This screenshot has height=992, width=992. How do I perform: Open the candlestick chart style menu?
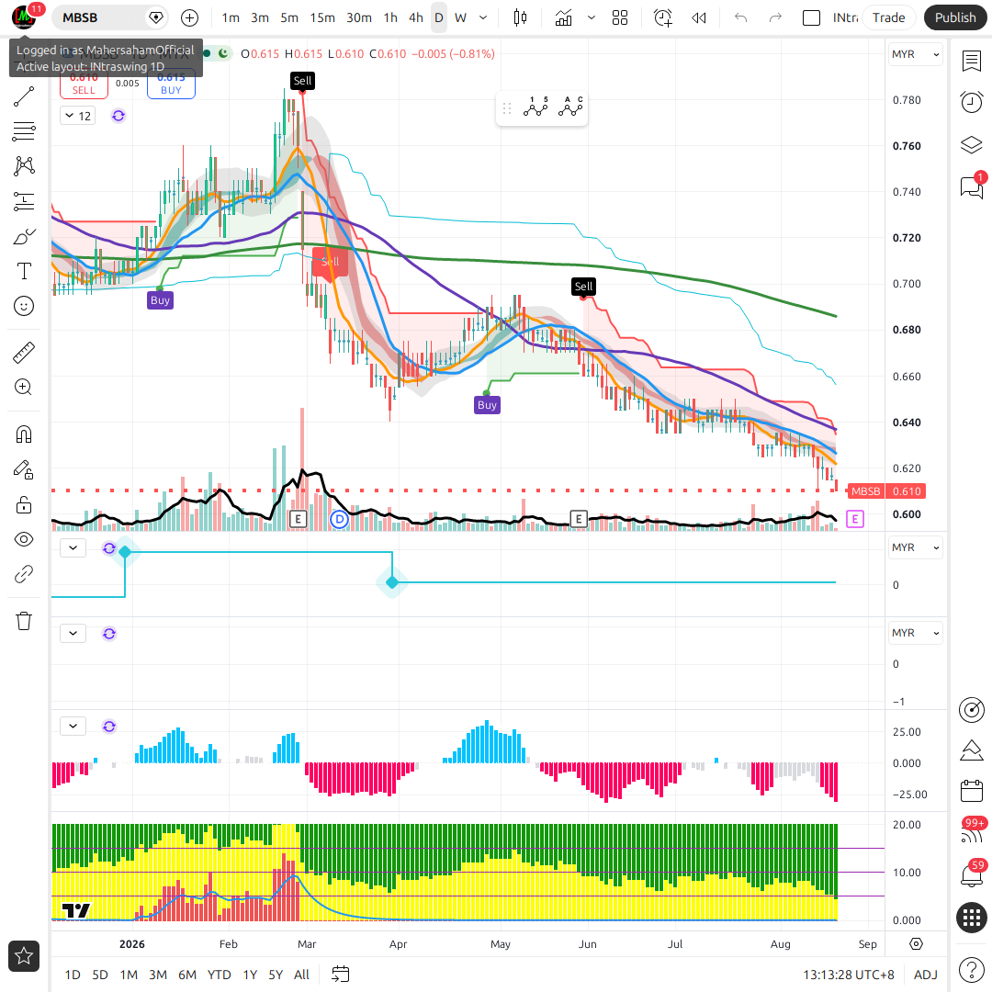[x=520, y=17]
